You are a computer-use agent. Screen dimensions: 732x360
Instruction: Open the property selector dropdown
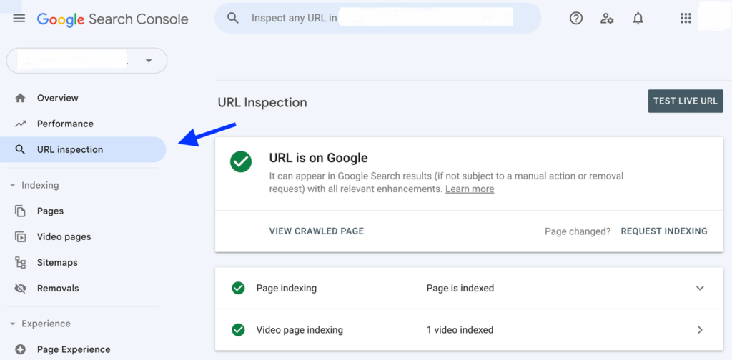(86, 61)
